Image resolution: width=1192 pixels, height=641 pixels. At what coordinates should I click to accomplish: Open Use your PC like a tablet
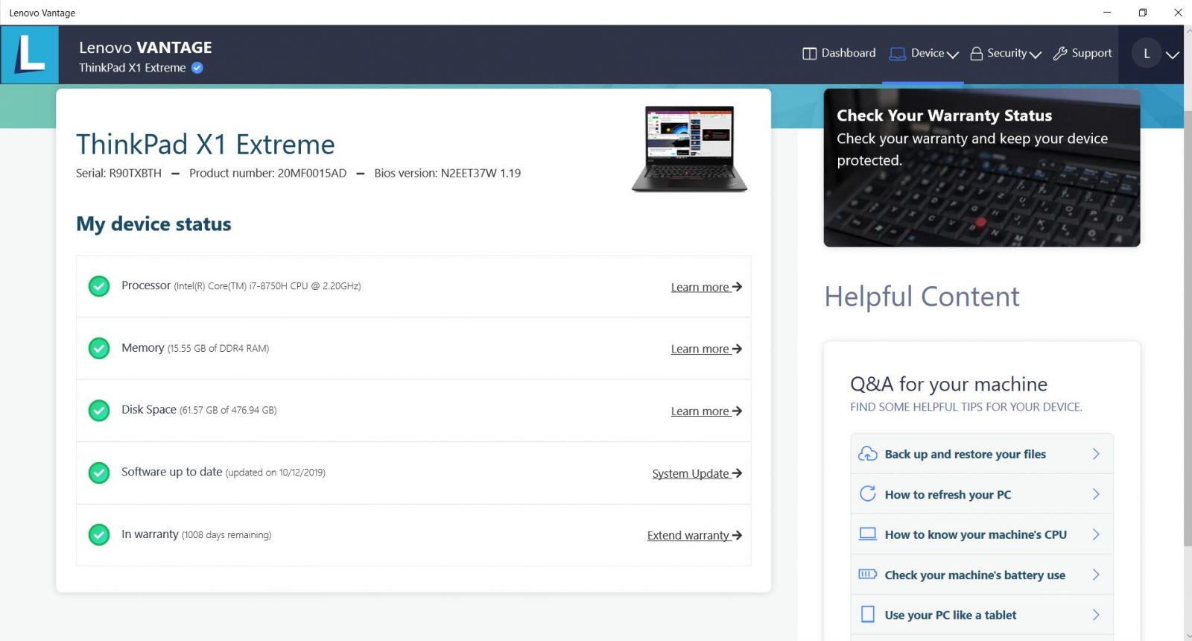coord(982,615)
